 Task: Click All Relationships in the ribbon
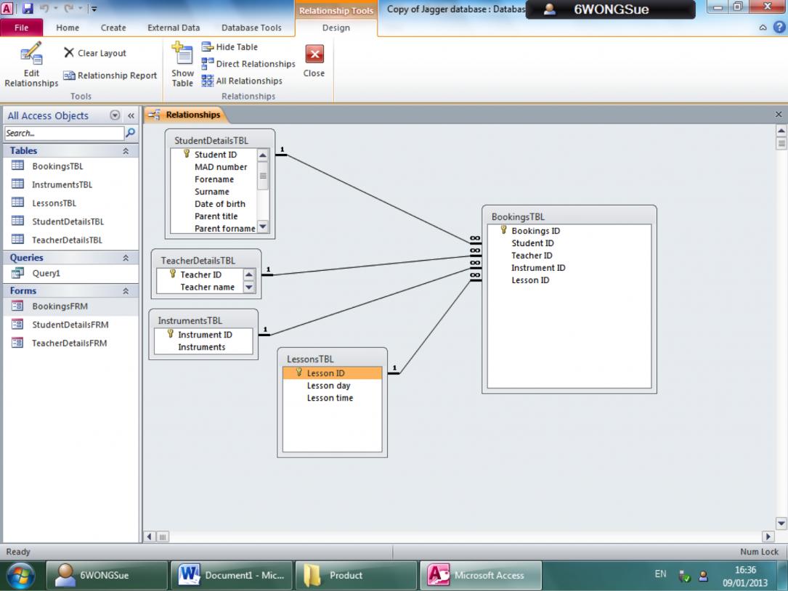coord(242,81)
